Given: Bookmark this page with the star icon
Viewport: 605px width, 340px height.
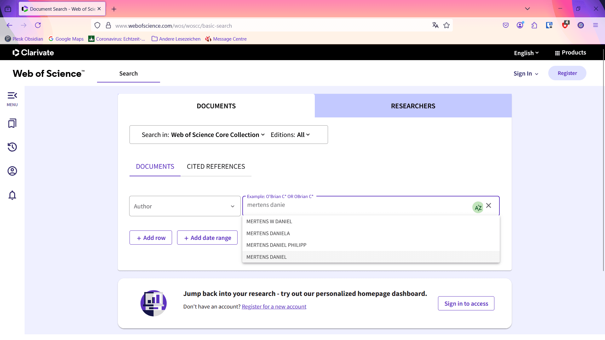Looking at the screenshot, I should [447, 25].
